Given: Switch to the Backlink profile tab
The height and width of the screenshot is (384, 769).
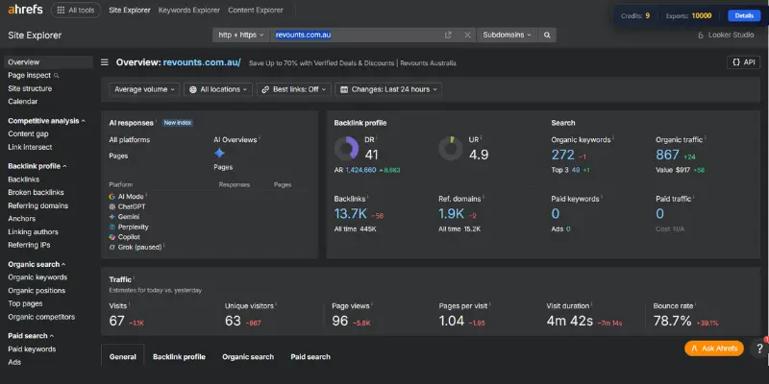Looking at the screenshot, I should (x=179, y=356).
